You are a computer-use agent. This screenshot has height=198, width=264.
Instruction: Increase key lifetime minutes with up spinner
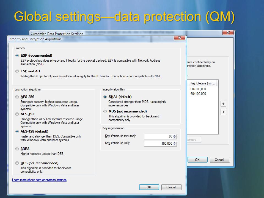(x=175, y=135)
